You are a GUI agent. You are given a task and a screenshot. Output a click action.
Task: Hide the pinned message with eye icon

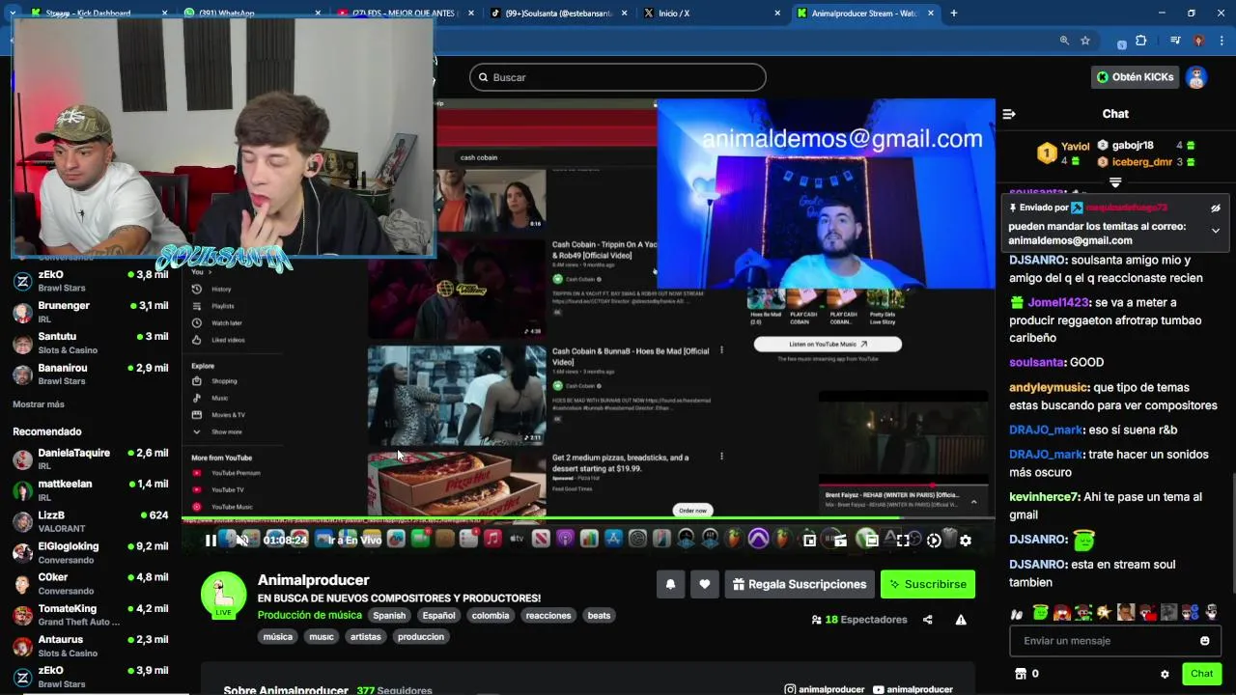click(x=1216, y=208)
